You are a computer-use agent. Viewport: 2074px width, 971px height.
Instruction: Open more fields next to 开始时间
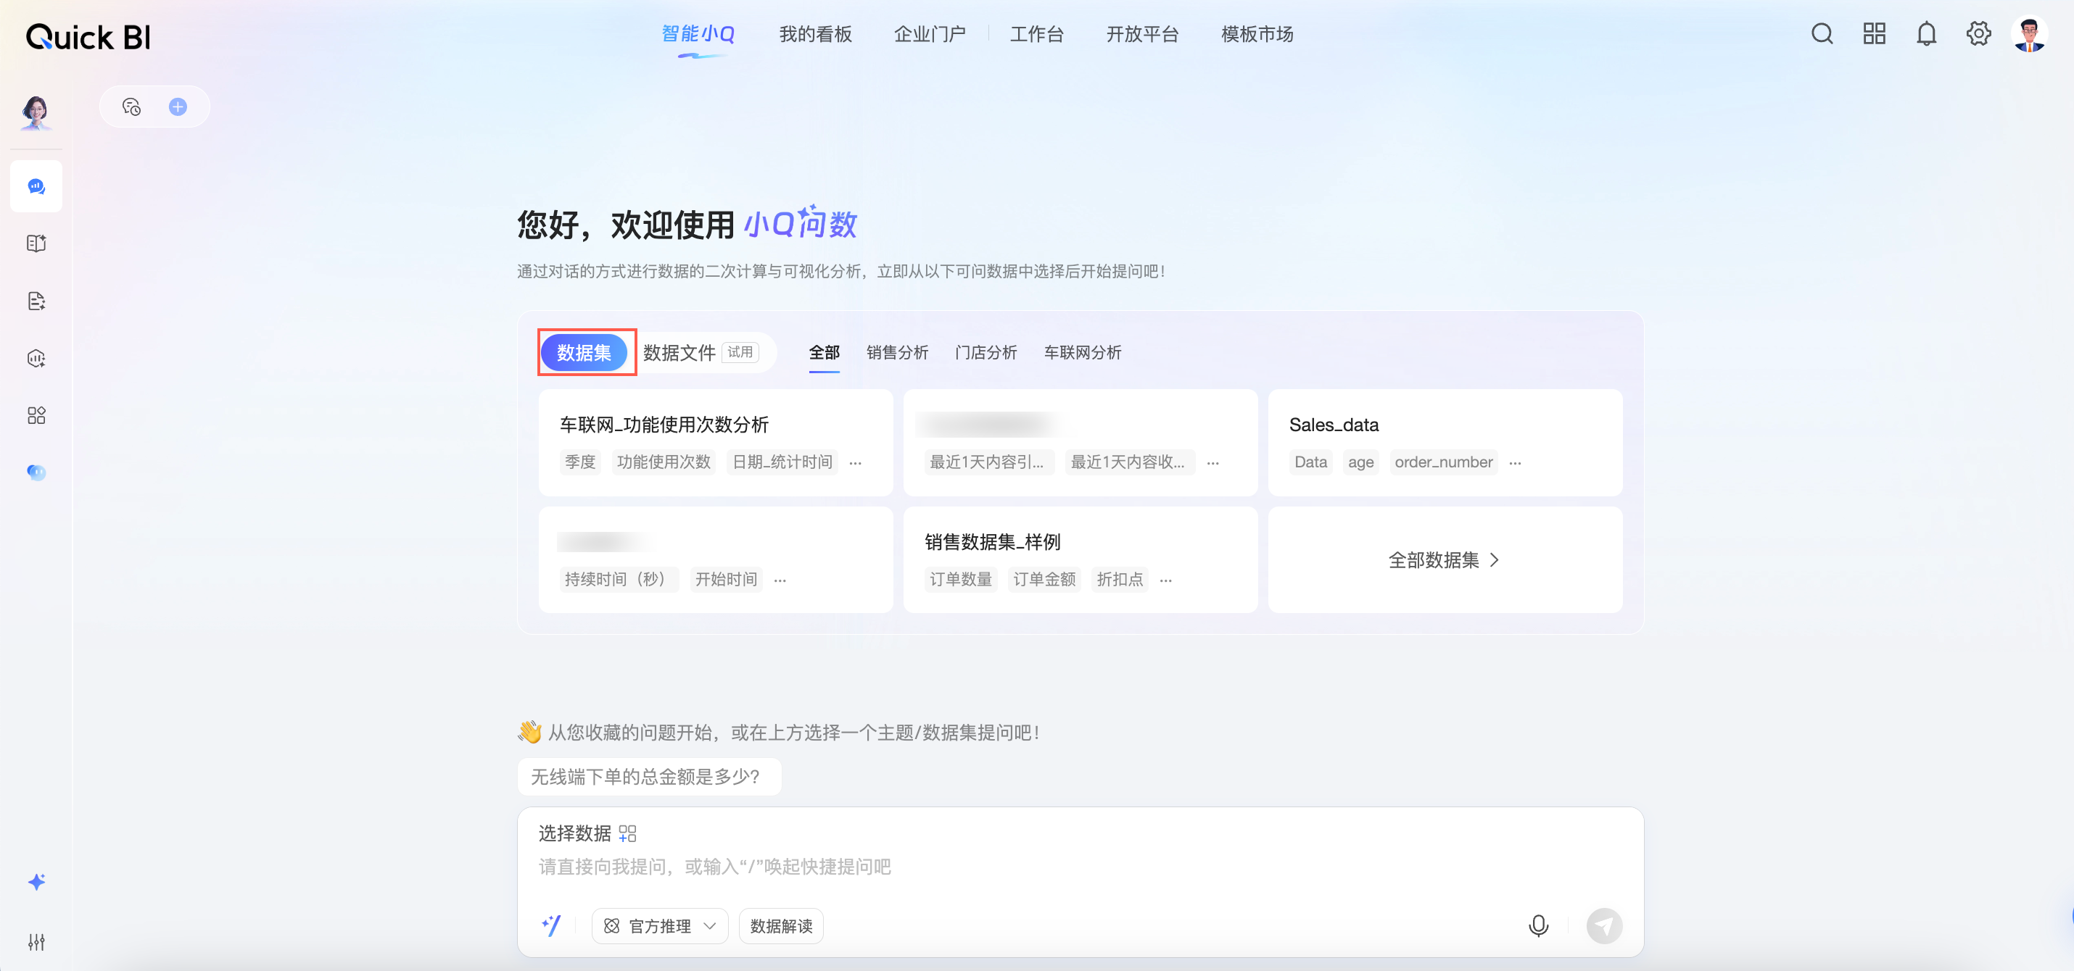780,580
